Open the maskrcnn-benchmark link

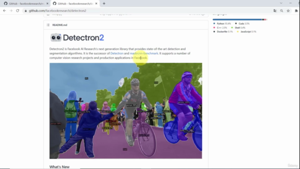(x=144, y=54)
